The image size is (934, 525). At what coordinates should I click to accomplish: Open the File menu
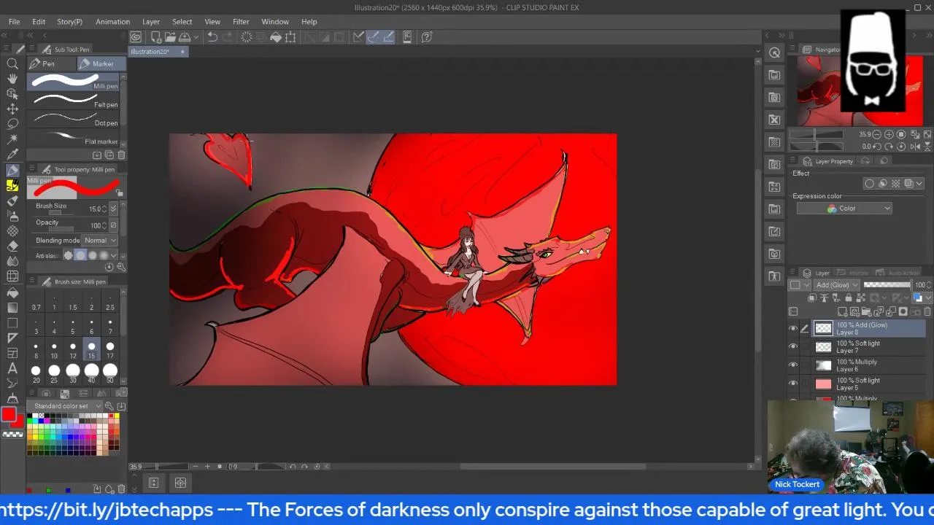click(14, 22)
